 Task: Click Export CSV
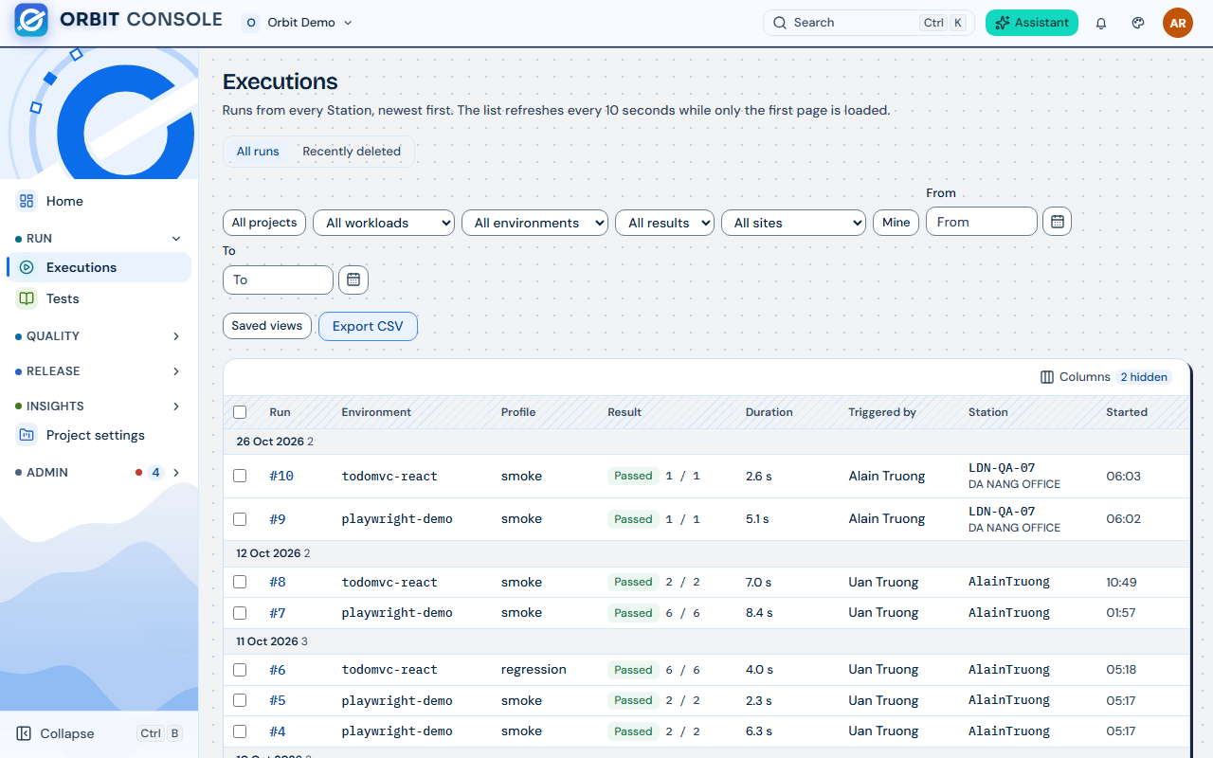(x=368, y=326)
